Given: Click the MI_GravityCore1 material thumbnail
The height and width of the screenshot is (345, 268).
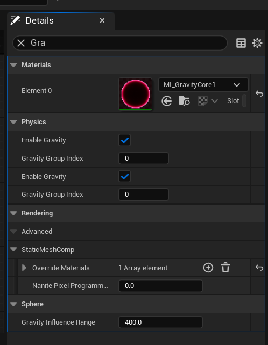Looking at the screenshot, I should 135,94.
